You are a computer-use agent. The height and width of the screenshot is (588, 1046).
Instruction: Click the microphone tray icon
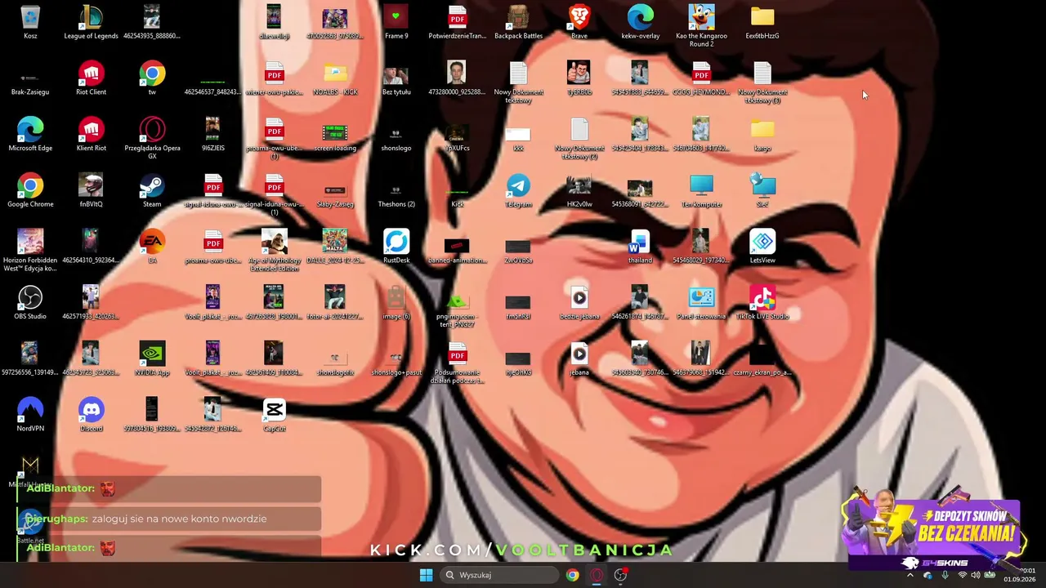coord(945,575)
